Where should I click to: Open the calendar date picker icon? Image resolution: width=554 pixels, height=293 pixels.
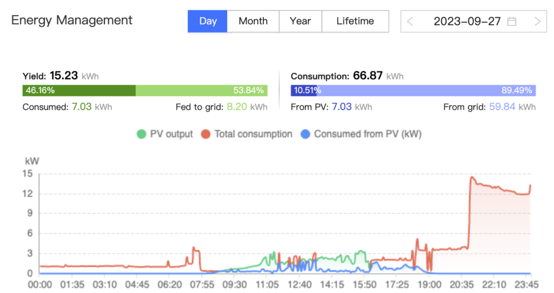point(512,22)
